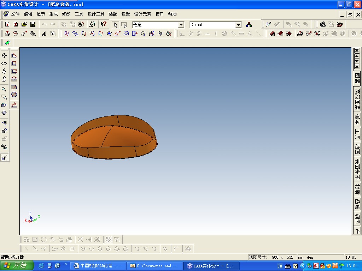The width and height of the screenshot is (362, 271).
Task: Choose the zoom window tool
Action: coord(4,97)
